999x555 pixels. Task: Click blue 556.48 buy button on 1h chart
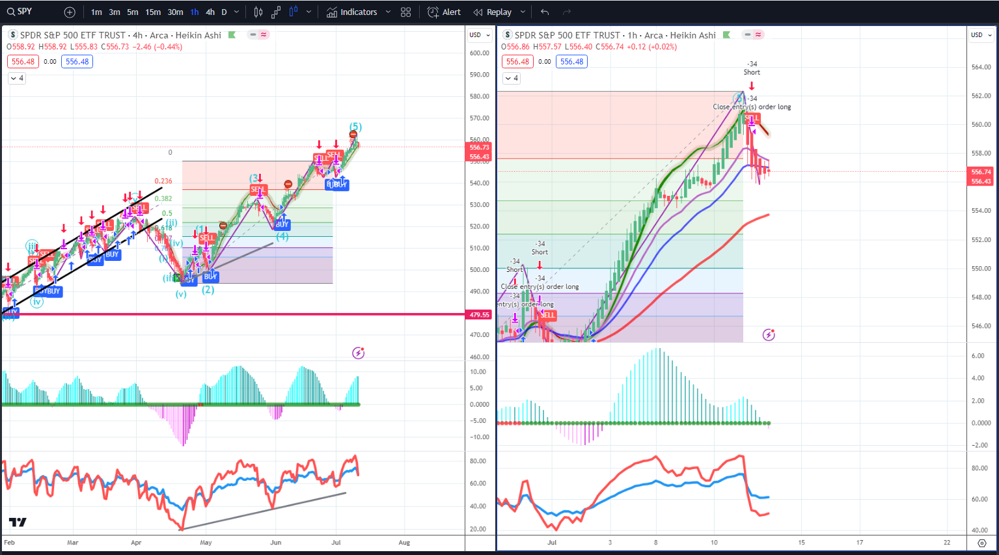click(572, 62)
